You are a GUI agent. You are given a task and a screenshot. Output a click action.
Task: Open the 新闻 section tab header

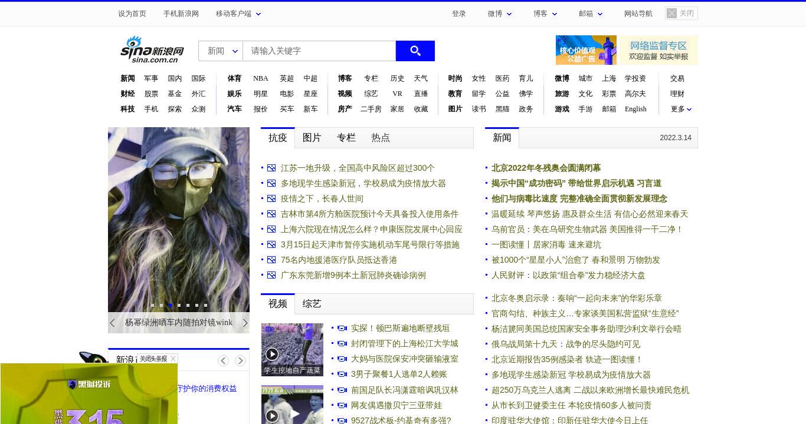[502, 138]
